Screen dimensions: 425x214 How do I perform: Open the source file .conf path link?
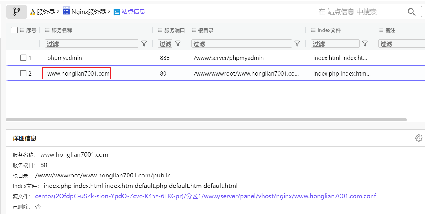coord(205,196)
